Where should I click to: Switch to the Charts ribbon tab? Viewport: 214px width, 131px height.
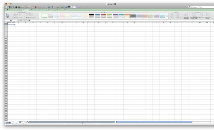click(33, 10)
